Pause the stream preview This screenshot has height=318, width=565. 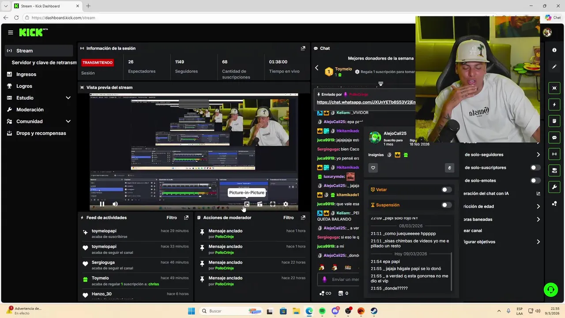pos(102,204)
